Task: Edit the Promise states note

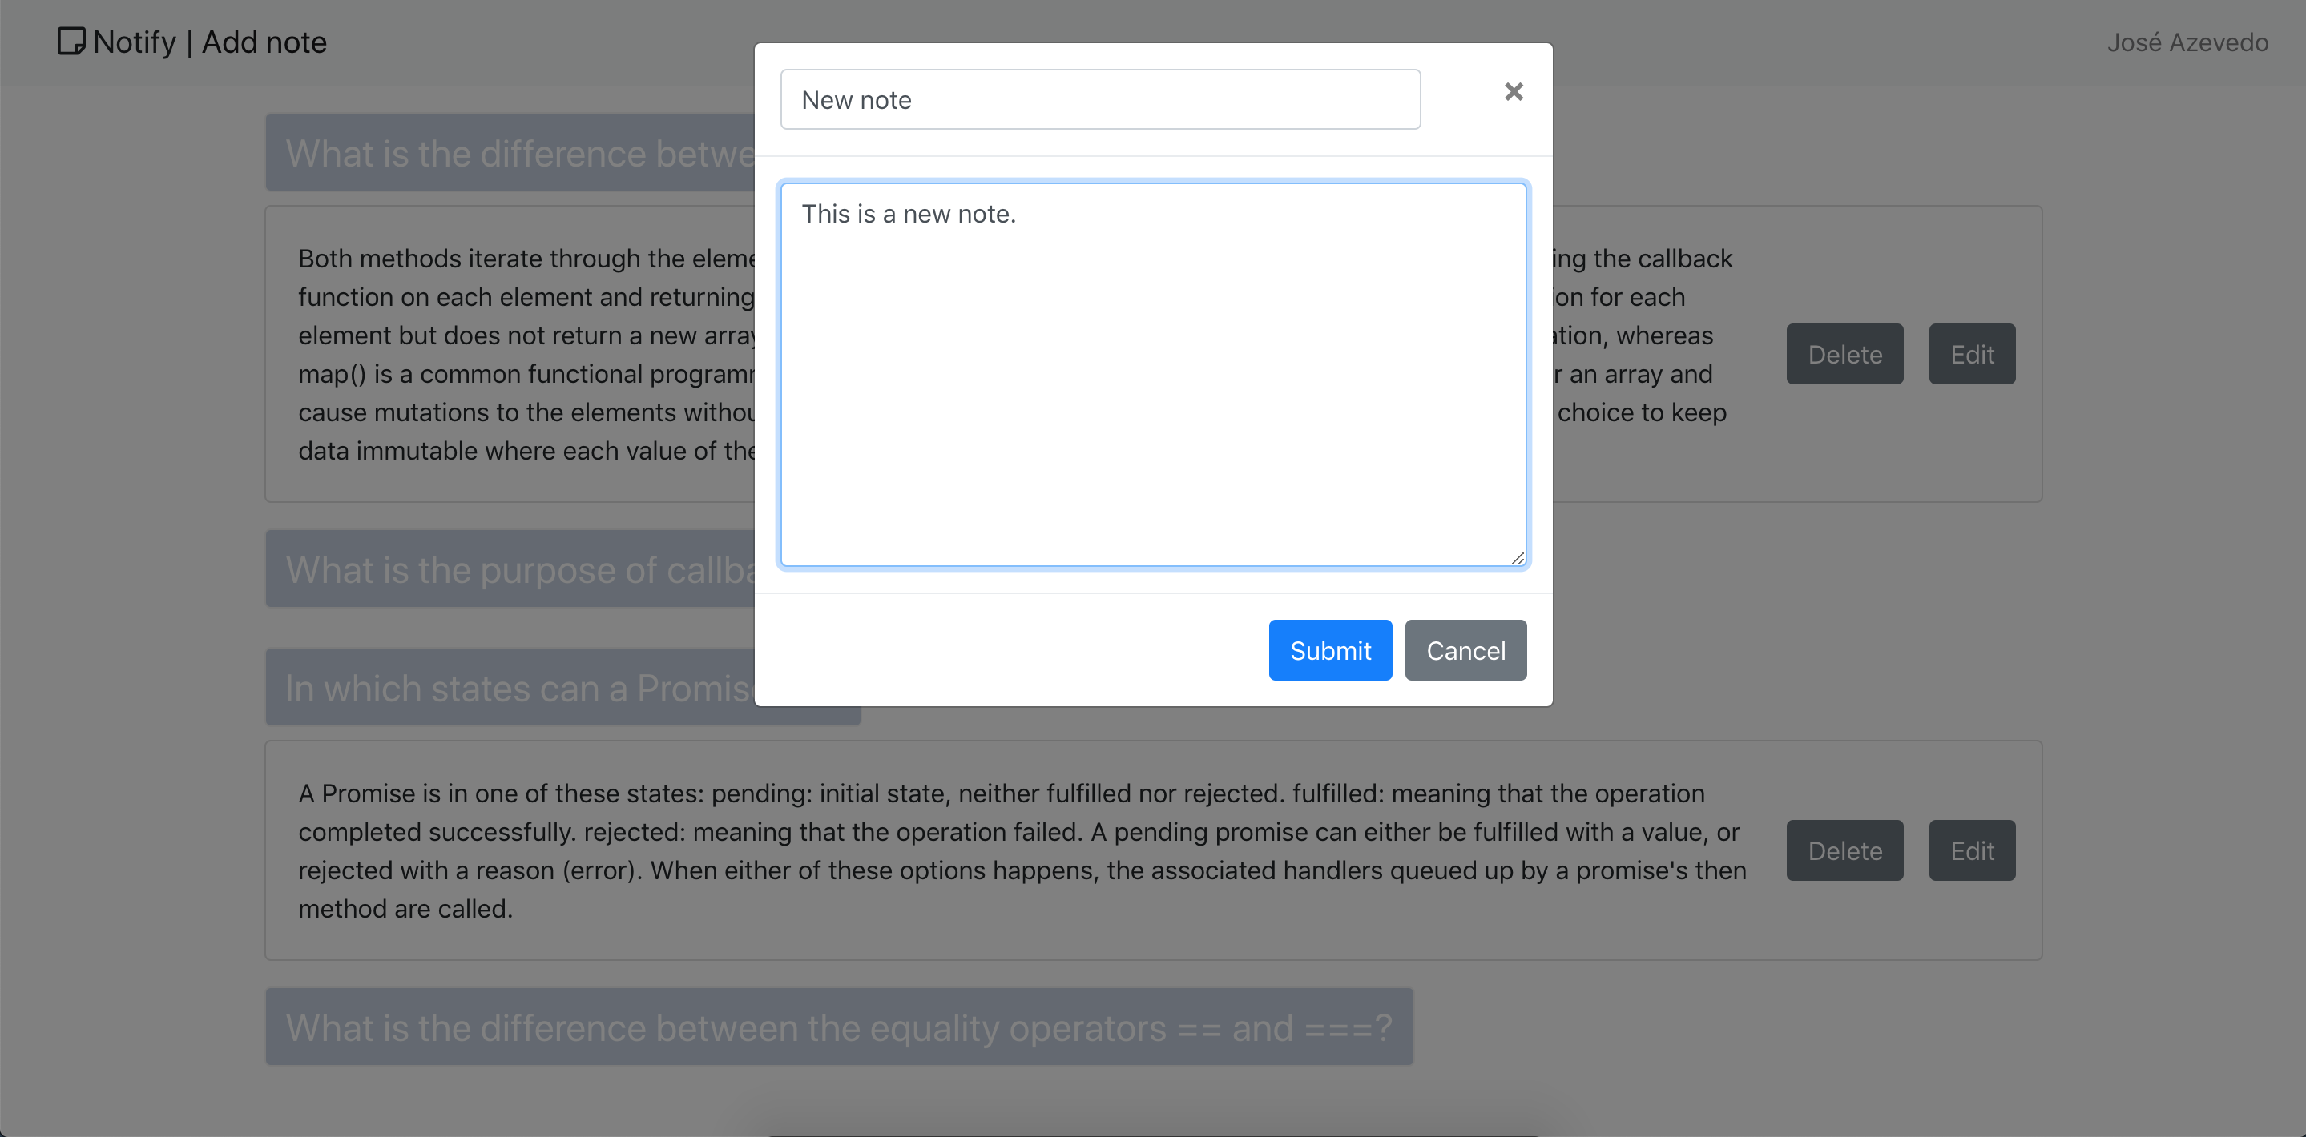Action: coord(1971,850)
